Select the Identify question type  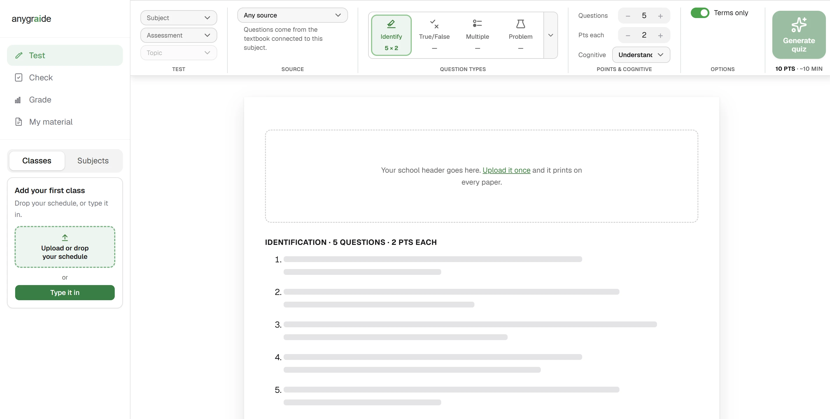[x=391, y=35]
